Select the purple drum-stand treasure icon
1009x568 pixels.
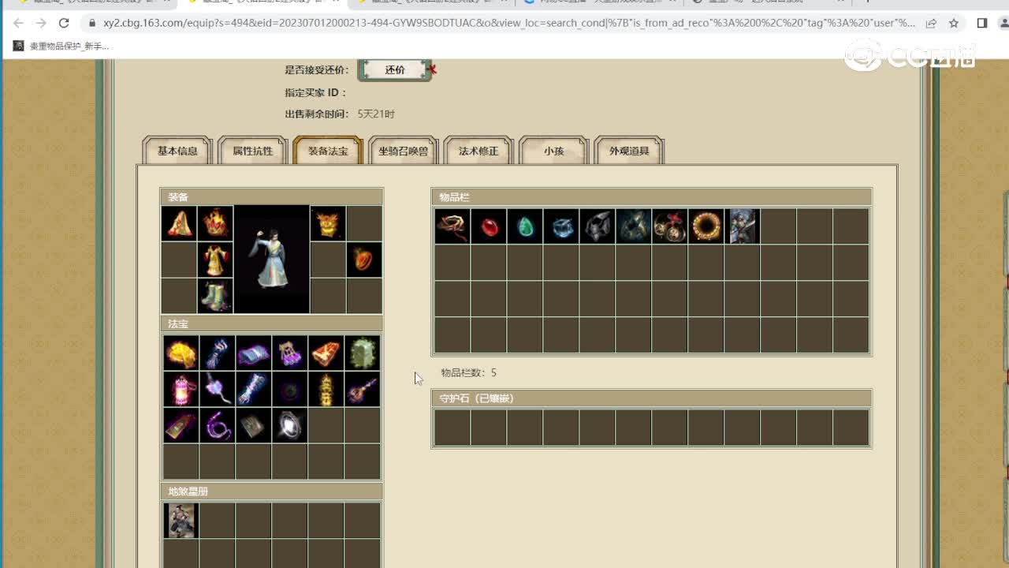click(289, 353)
